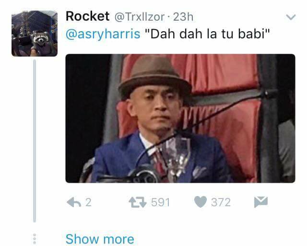Open tweet options chevron dropdown
This screenshot has height=246, width=307.
pyautogui.click(x=291, y=17)
